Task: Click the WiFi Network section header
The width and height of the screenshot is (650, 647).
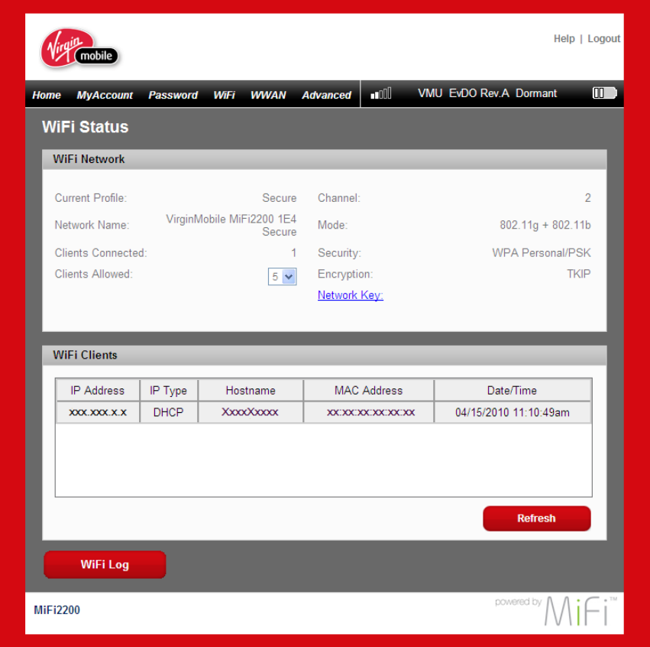Action: 324,159
